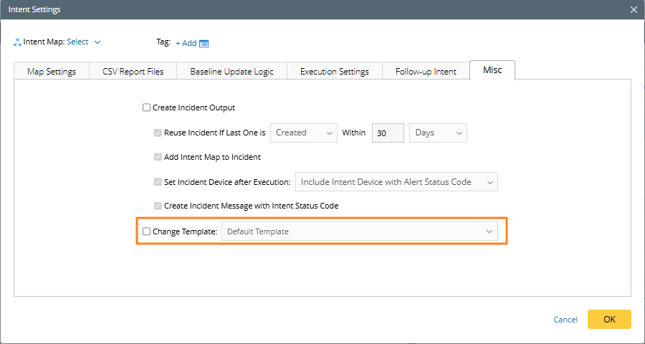Open the Days time unit dropdown
645x344 pixels.
tap(437, 133)
